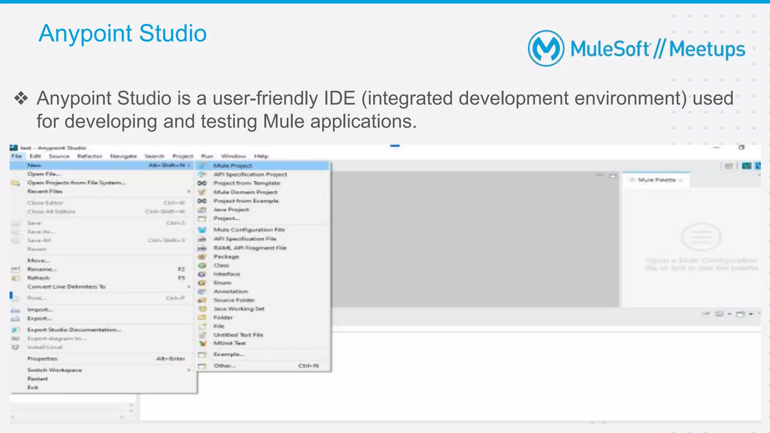Open the Edit menu
This screenshot has height=433, width=770.
coord(35,156)
